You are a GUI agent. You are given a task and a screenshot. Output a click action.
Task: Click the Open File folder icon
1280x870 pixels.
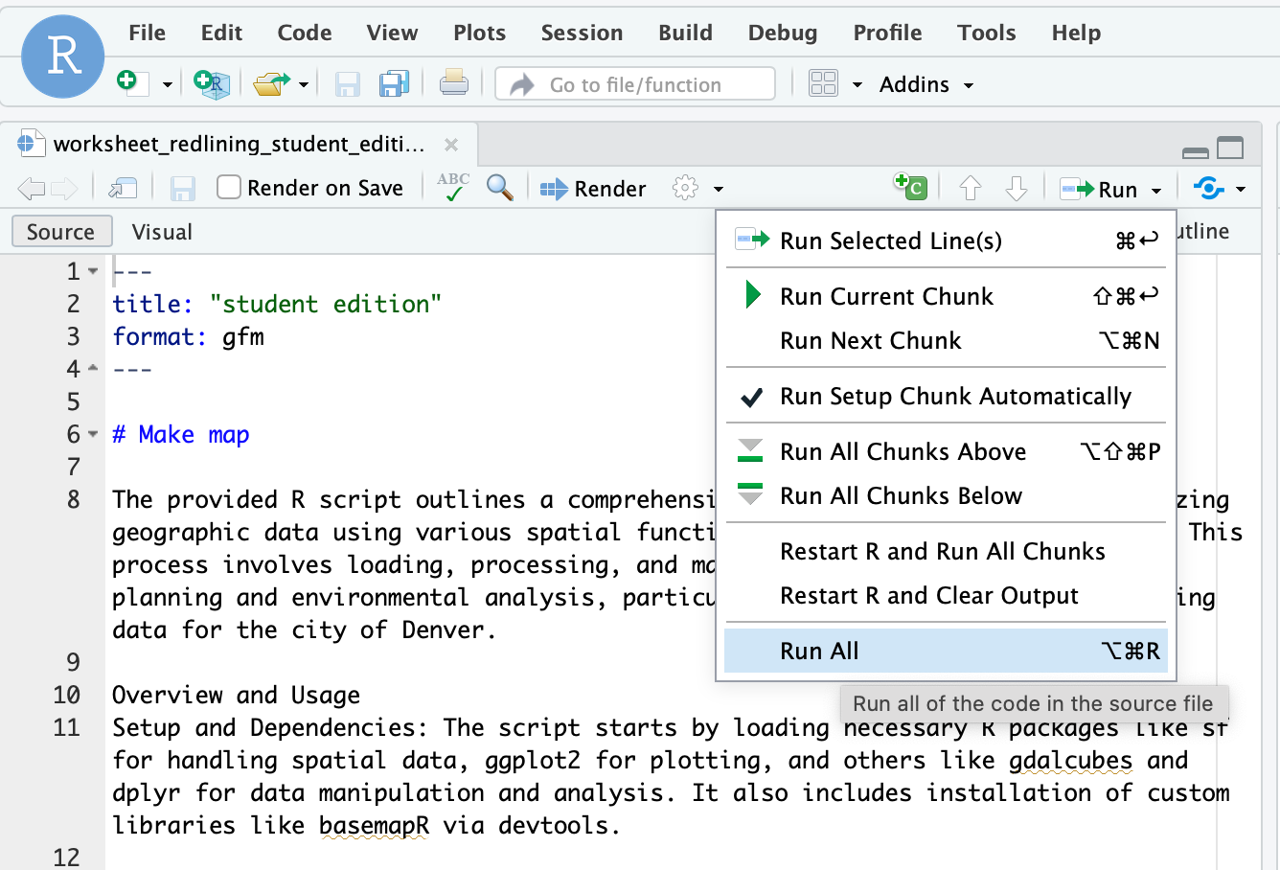(272, 84)
